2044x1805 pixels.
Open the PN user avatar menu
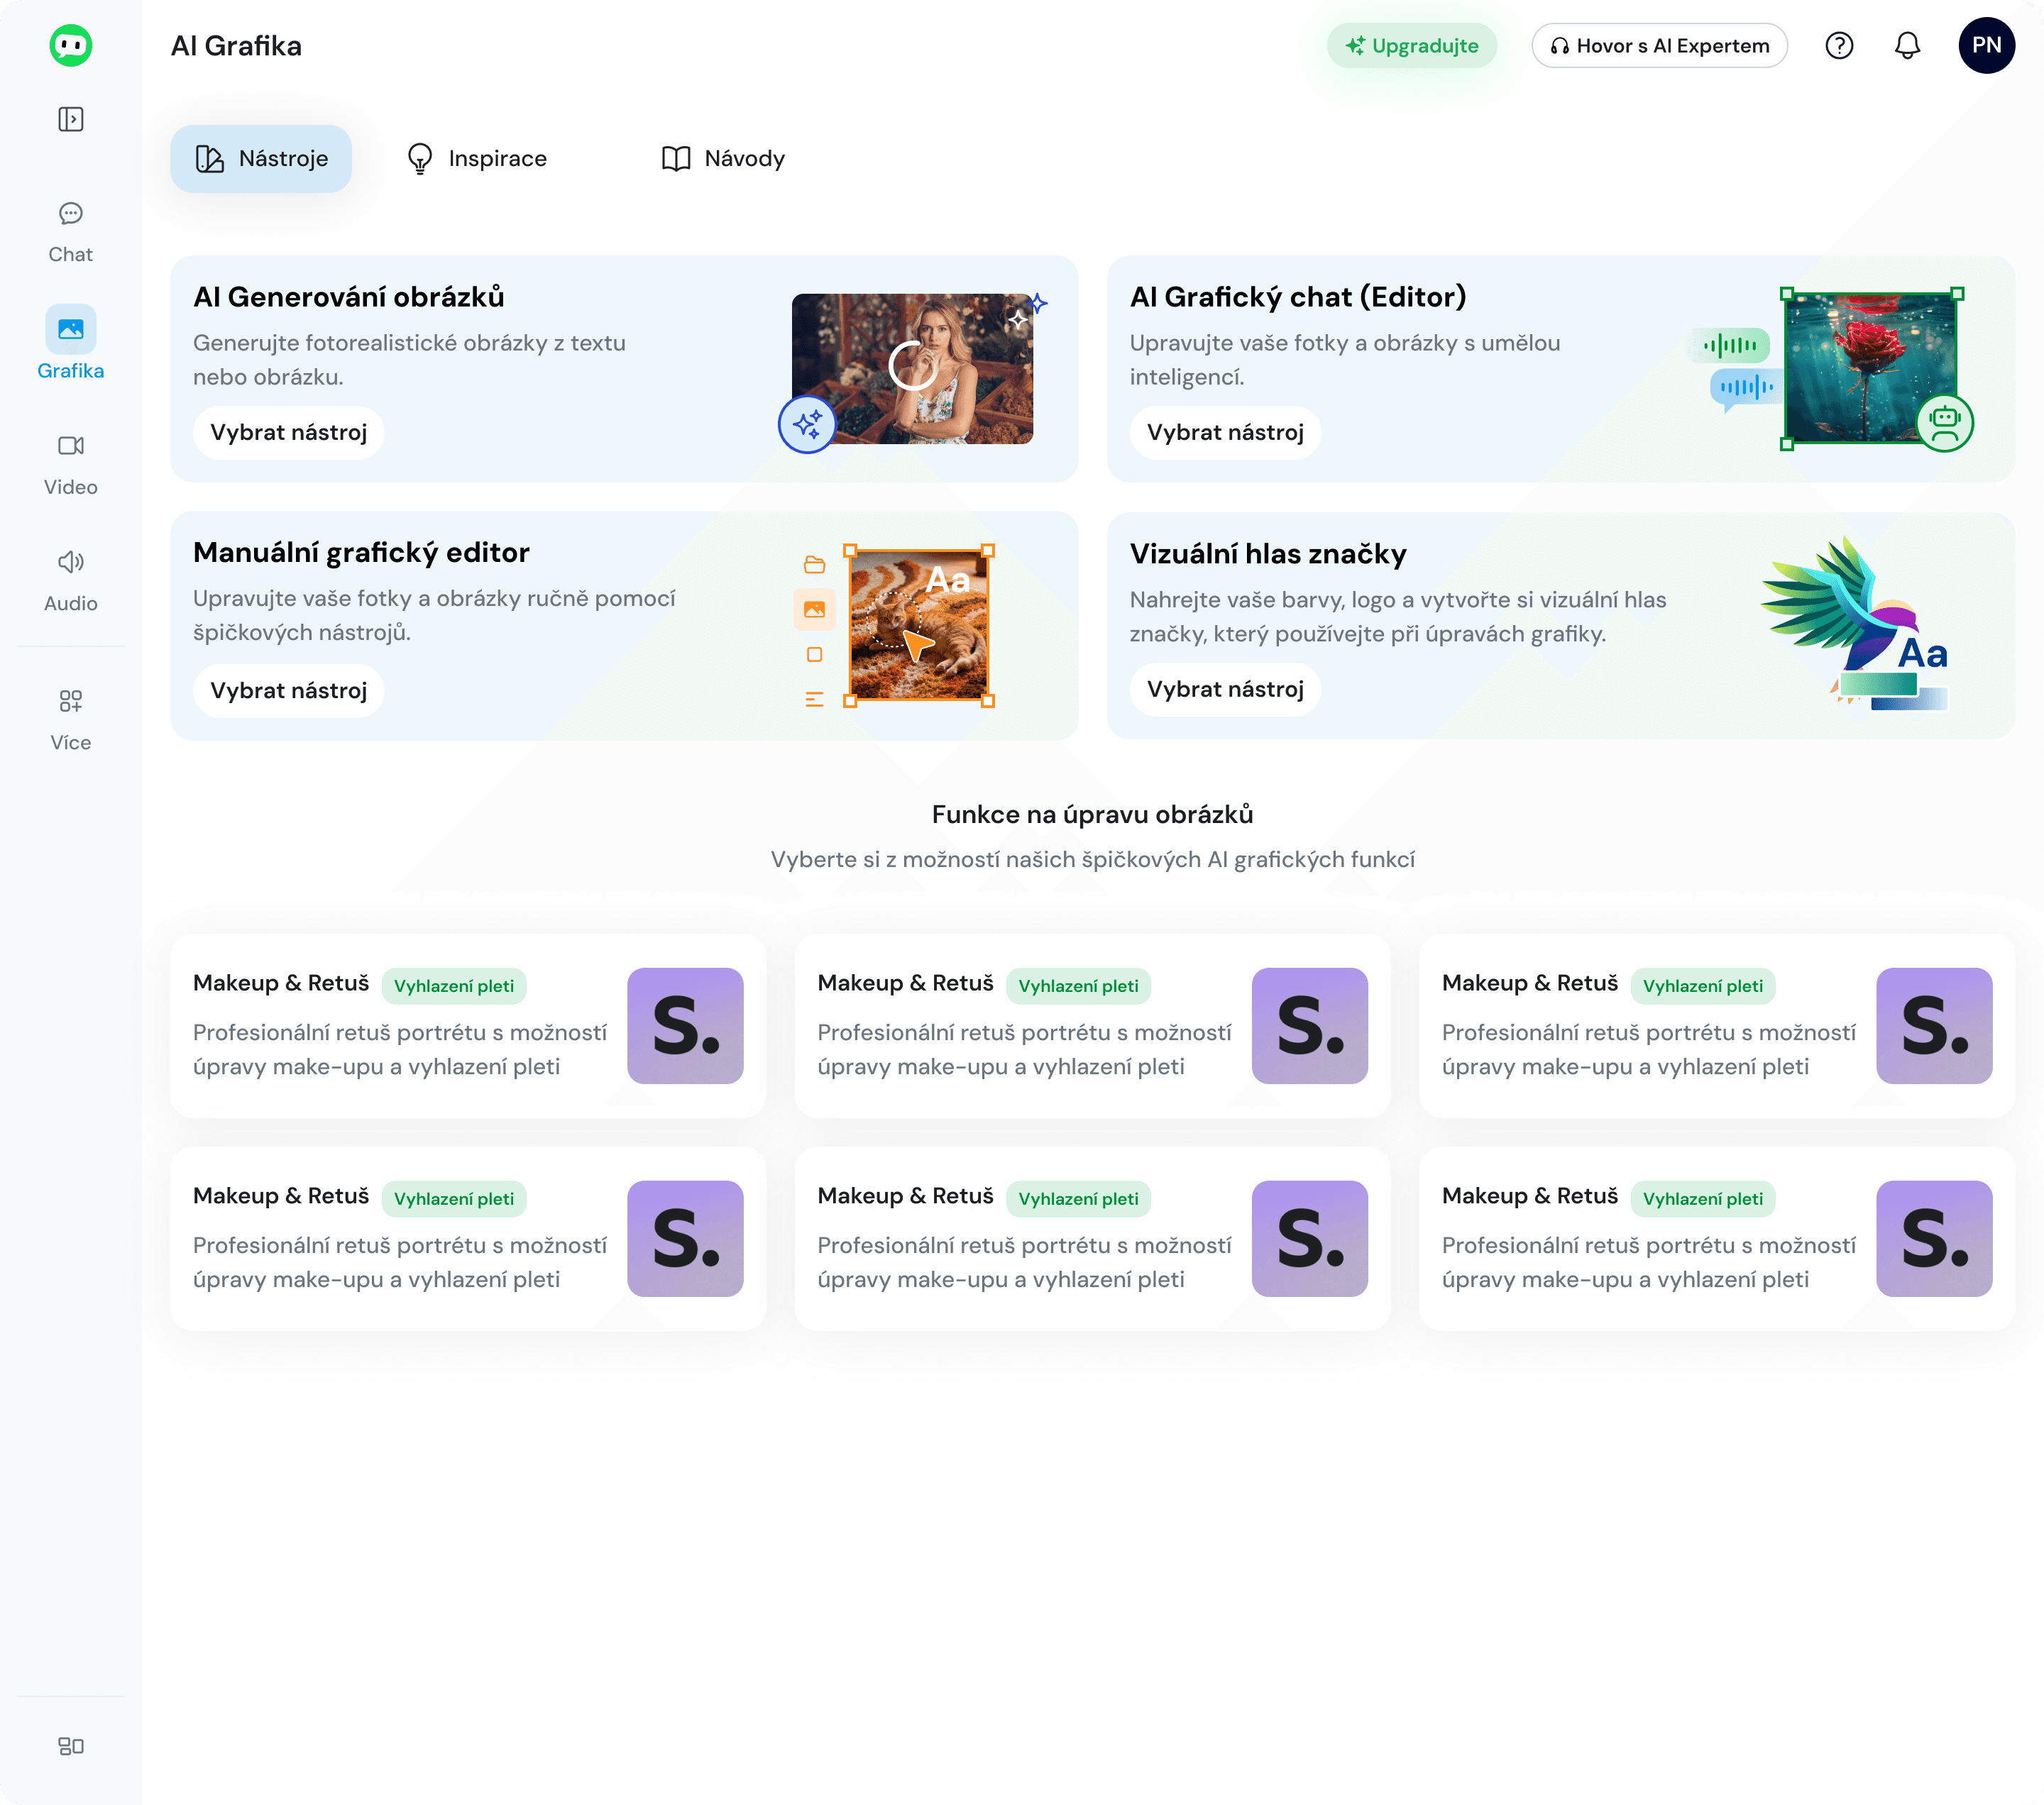click(1985, 45)
